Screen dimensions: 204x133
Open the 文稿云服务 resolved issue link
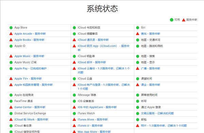[157, 113]
